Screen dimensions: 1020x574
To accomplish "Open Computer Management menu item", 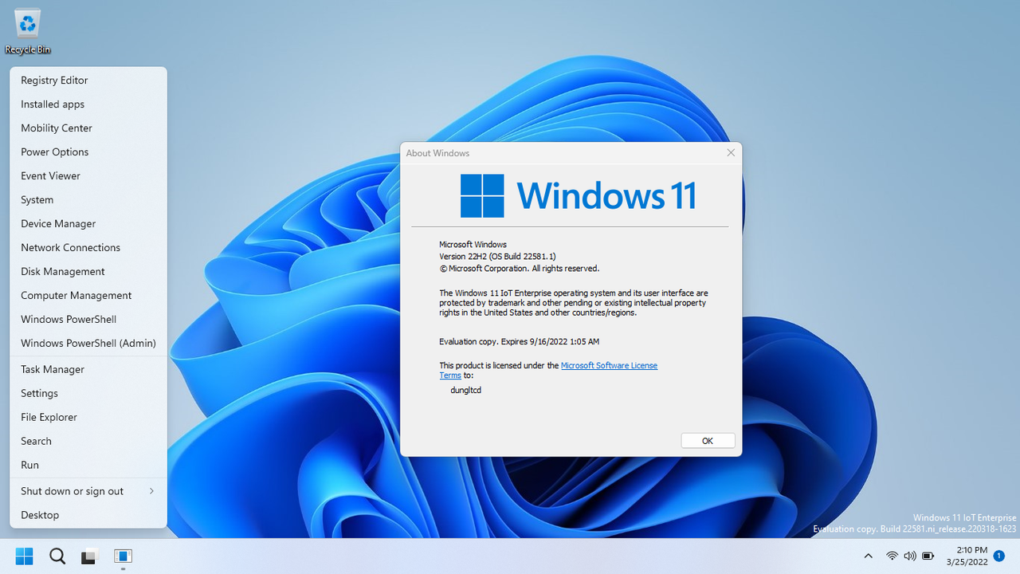I will pos(88,296).
